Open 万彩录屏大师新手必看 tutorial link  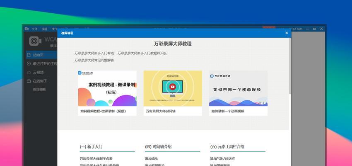point(96,159)
